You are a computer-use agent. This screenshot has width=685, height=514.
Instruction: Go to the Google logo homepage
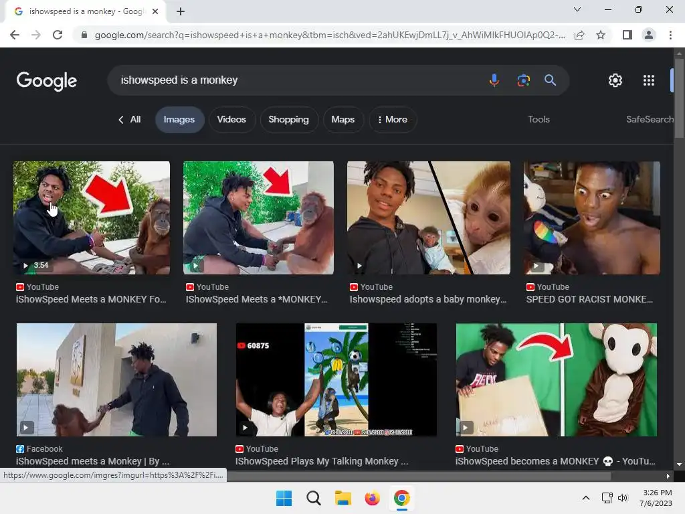click(x=47, y=81)
